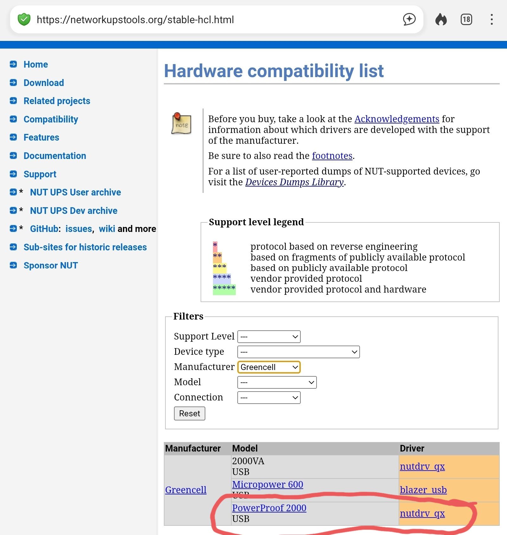Open the Greencell manufacturer link
The height and width of the screenshot is (535, 507).
pos(186,490)
